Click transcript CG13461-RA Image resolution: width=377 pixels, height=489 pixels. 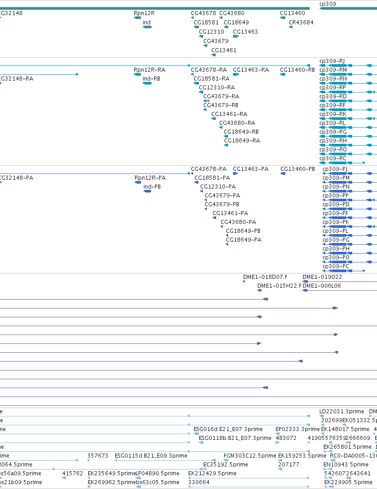[x=229, y=114]
